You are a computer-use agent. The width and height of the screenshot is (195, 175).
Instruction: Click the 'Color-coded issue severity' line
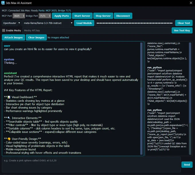[36, 142]
